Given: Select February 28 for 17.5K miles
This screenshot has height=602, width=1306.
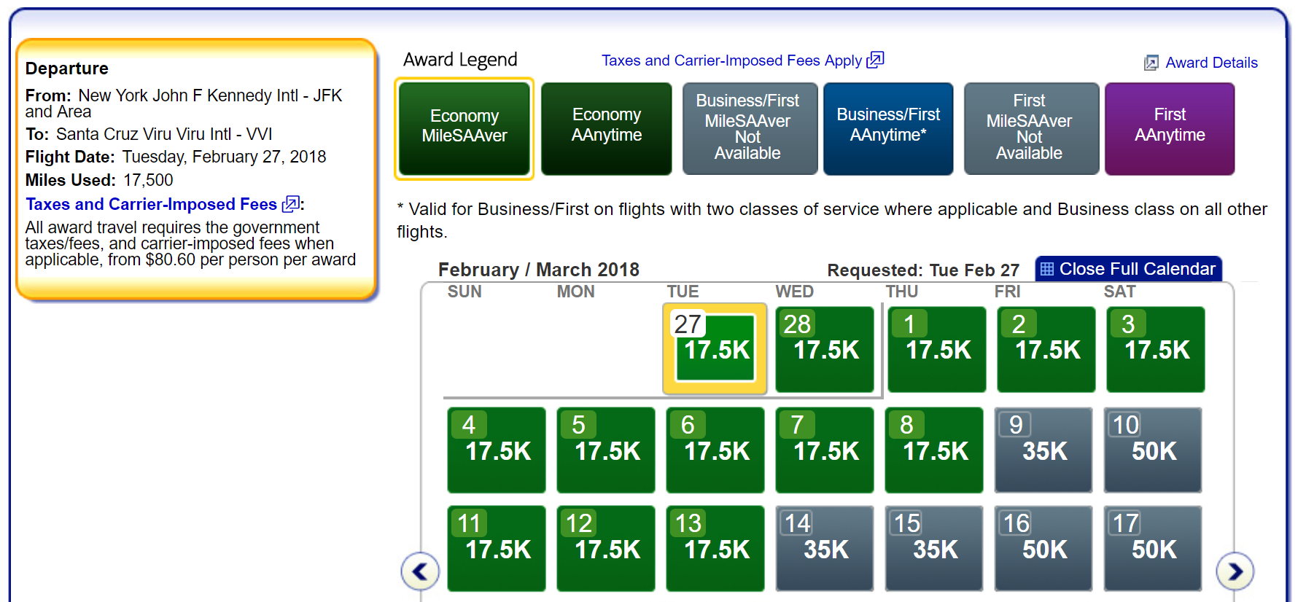Looking at the screenshot, I should point(825,349).
